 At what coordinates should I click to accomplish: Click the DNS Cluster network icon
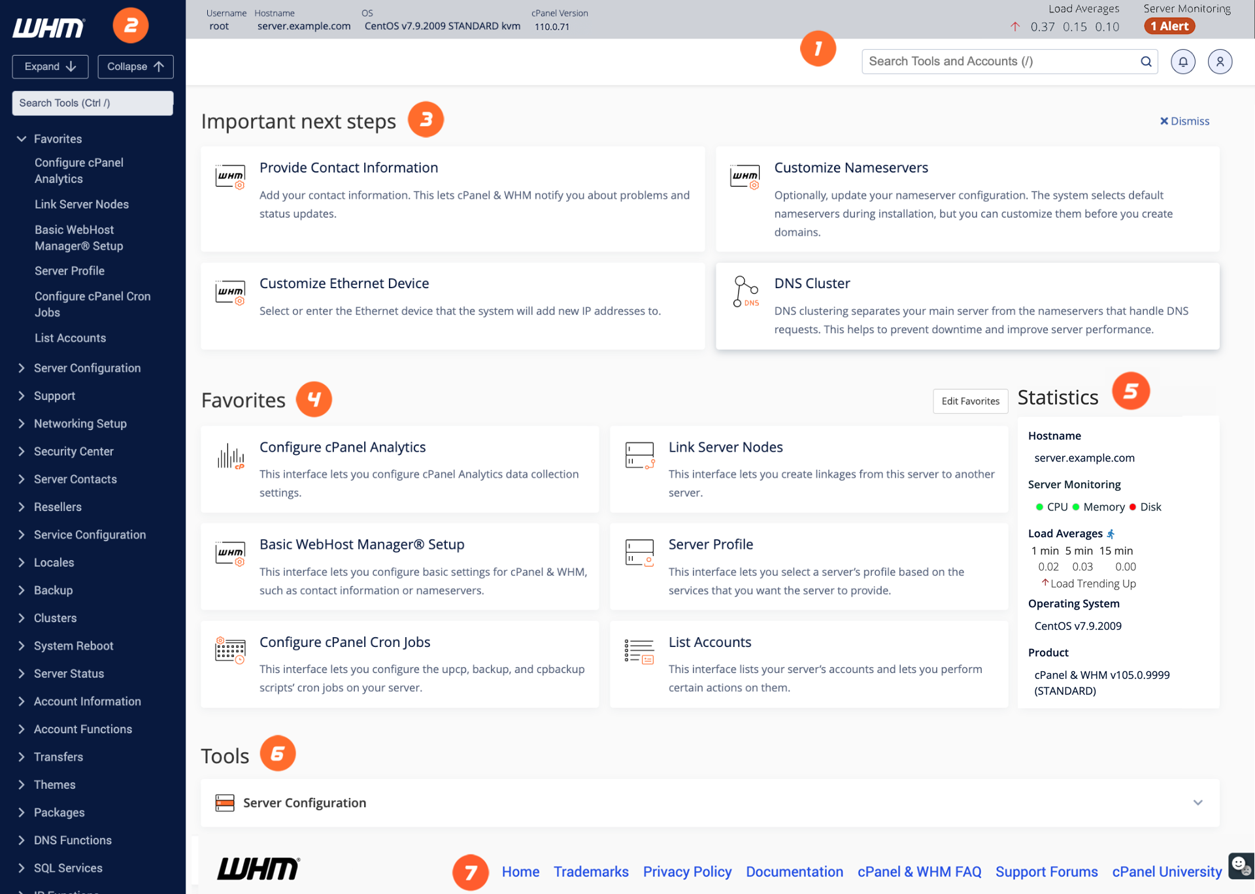745,291
